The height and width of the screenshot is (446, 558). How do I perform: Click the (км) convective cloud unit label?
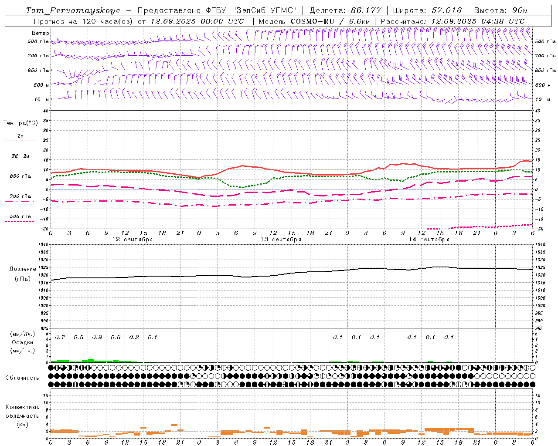pos(22,424)
